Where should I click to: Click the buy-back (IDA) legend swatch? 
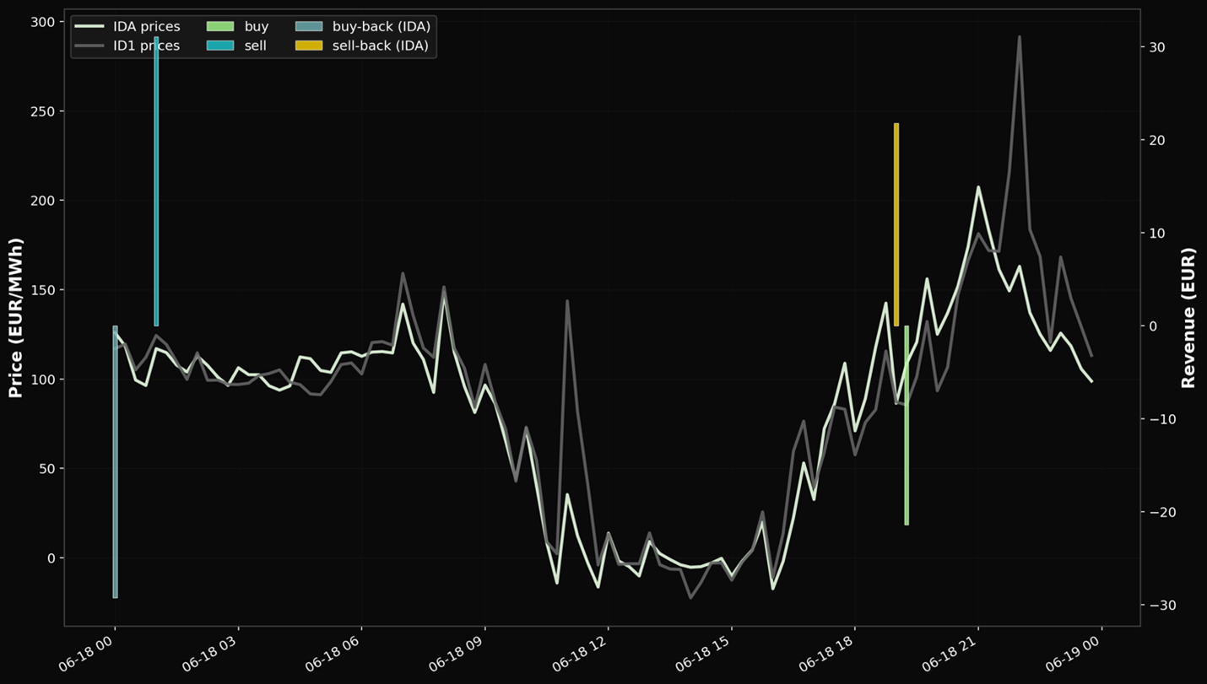click(308, 27)
